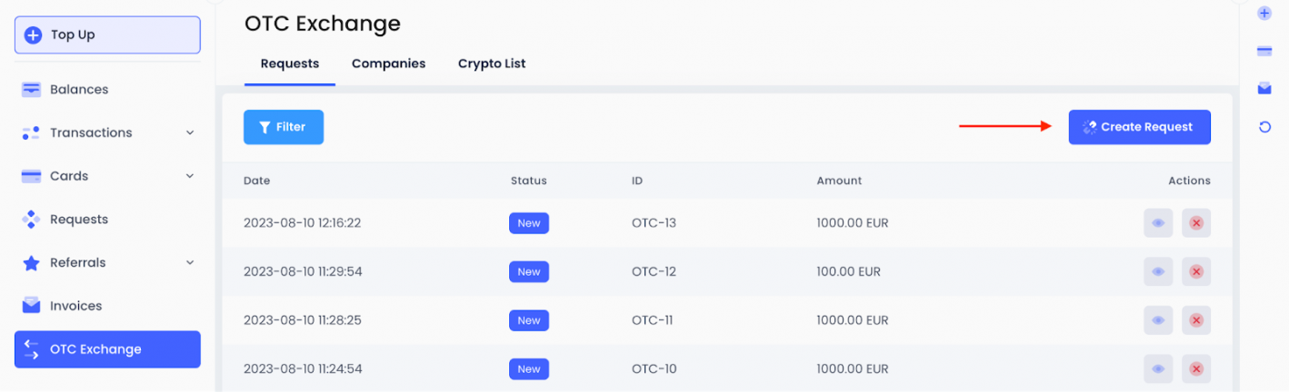
Task: View request OTC-10 with the eye icon
Action: pyautogui.click(x=1158, y=369)
